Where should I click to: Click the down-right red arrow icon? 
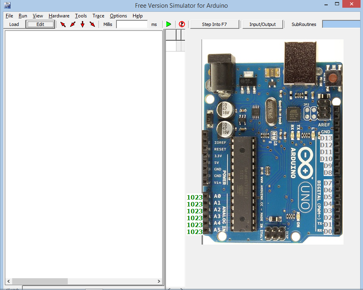click(92, 24)
